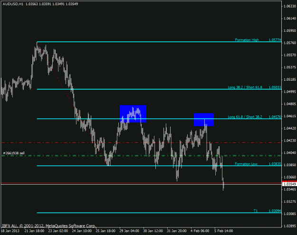297x235 pixels.
Task: Click the '25 Jan 18:00' time label
Action: (x=105, y=231)
